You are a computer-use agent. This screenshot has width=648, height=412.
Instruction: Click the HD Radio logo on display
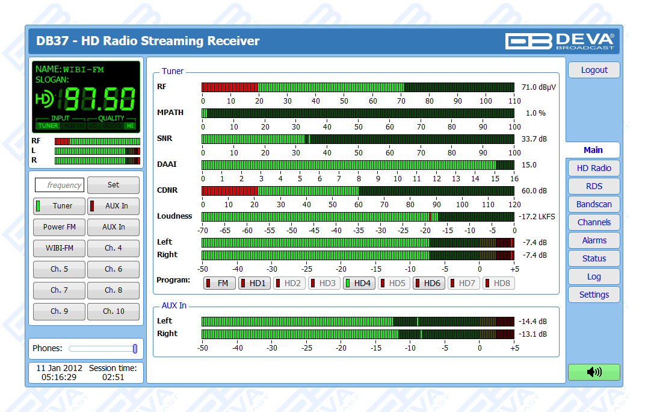pyautogui.click(x=45, y=98)
